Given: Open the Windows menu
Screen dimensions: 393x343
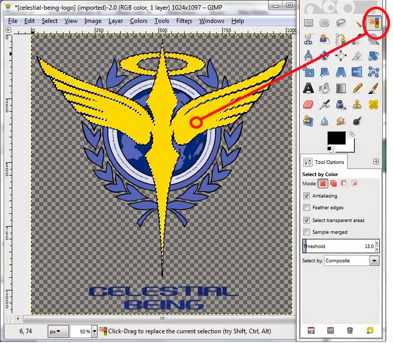Looking at the screenshot, I should [212, 21].
